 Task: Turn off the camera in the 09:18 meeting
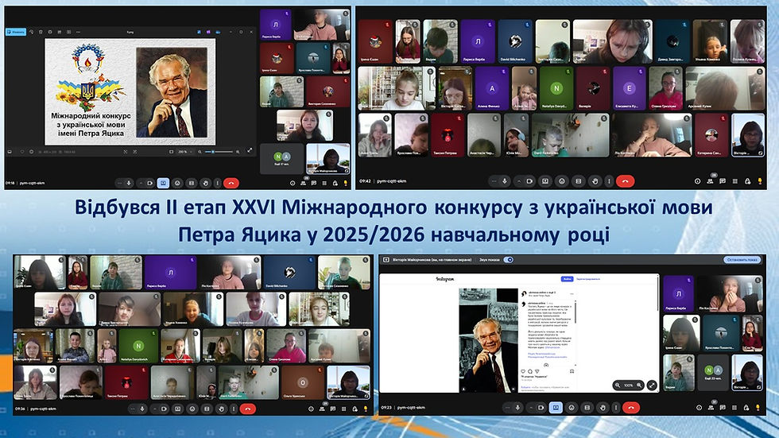pos(150,183)
